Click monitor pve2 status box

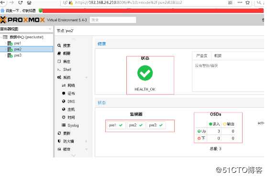(136, 125)
